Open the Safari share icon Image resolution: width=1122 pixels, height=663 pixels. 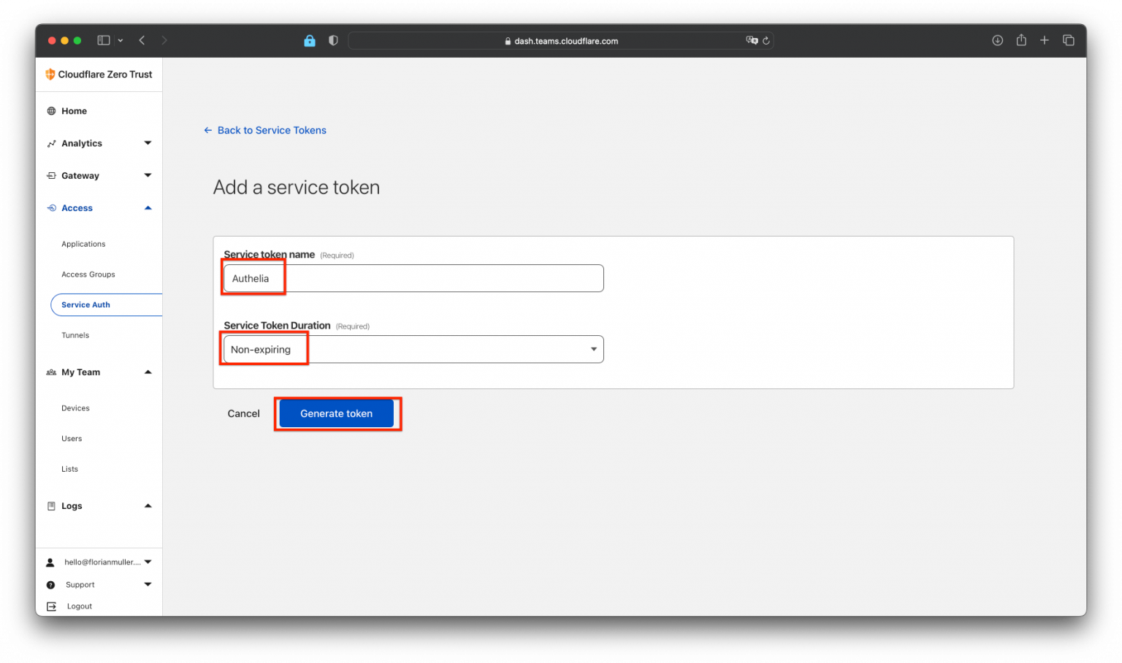tap(1020, 40)
